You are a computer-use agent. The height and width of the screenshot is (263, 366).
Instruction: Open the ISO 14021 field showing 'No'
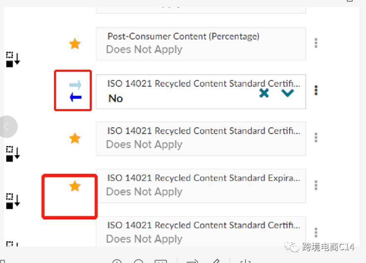(x=183, y=92)
